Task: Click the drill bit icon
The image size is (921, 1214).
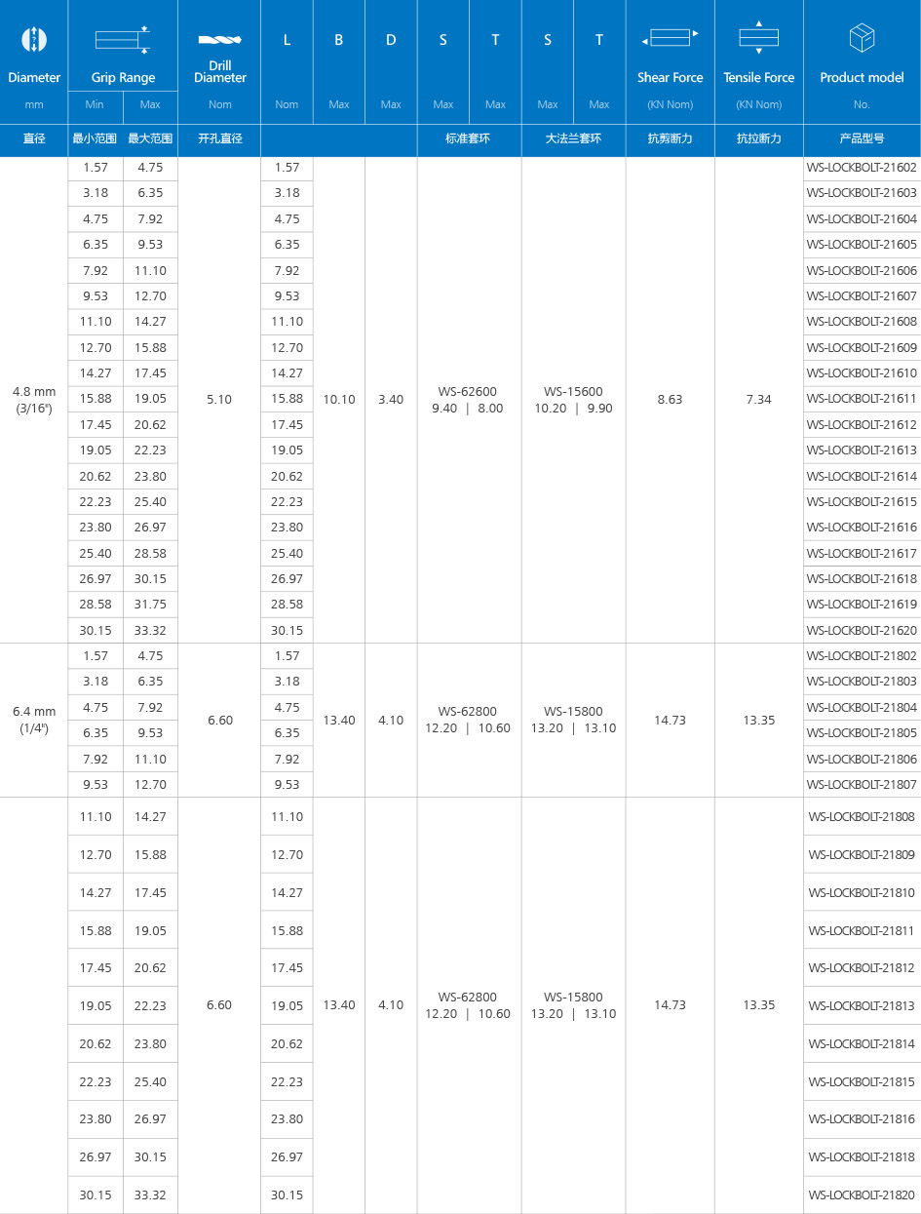Action: (219, 40)
